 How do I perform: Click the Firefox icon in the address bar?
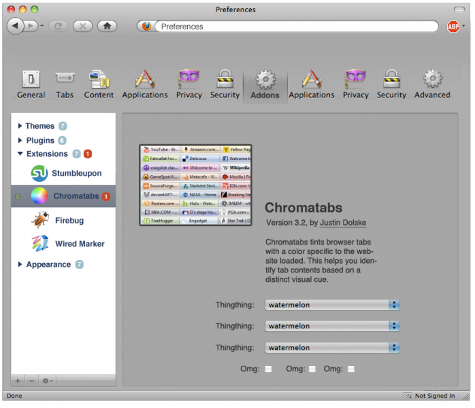tap(146, 27)
